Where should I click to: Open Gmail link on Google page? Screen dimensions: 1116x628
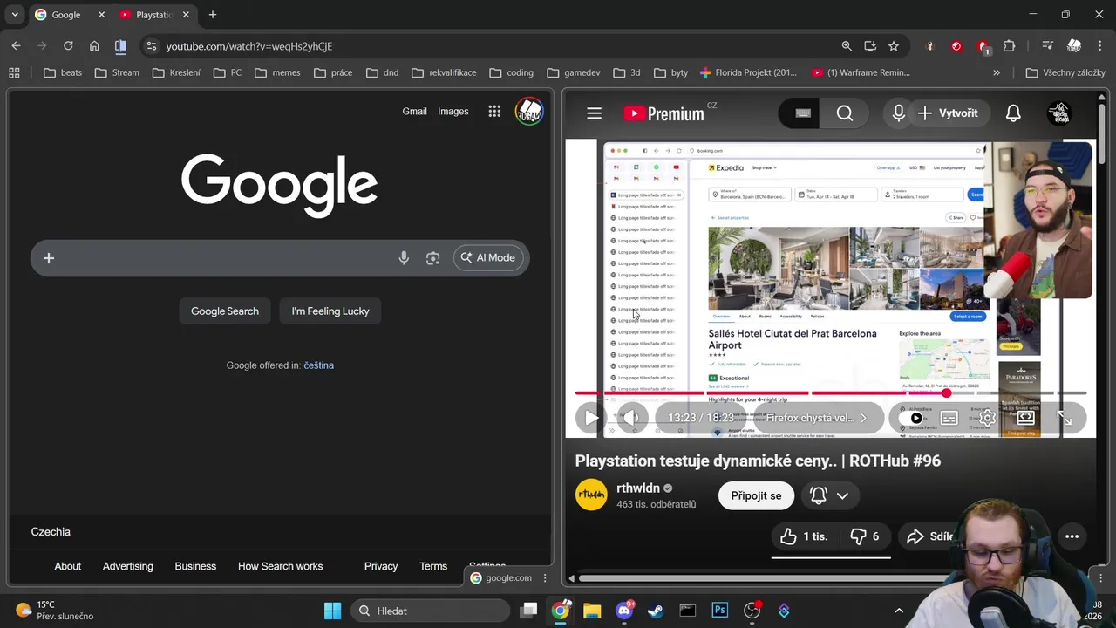tap(414, 112)
